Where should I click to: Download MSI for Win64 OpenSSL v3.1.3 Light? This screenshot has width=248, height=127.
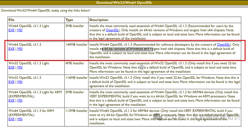pyautogui.click(x=20, y=30)
